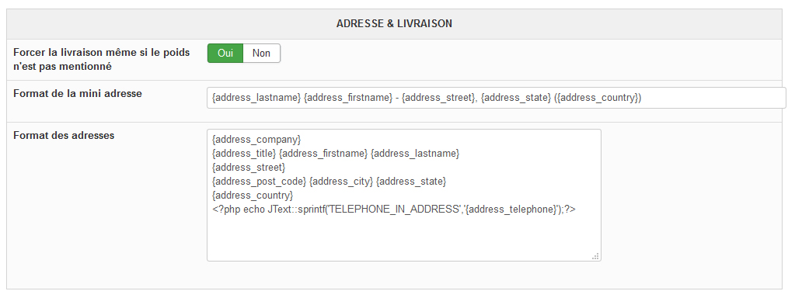Image resolution: width=795 pixels, height=298 pixels.
Task: Grab the textarea resize handle corner
Action: pos(596,257)
